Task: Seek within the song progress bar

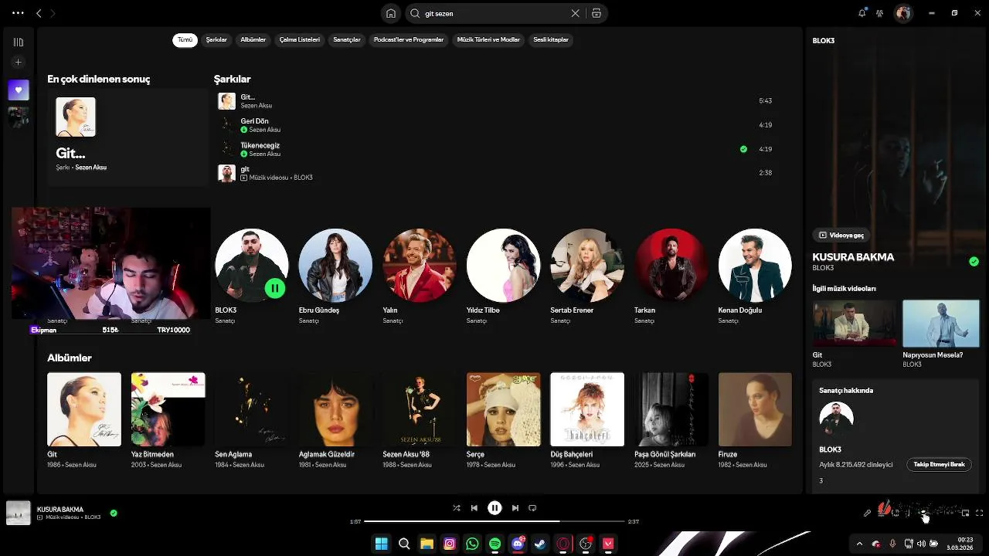Action: 494,521
